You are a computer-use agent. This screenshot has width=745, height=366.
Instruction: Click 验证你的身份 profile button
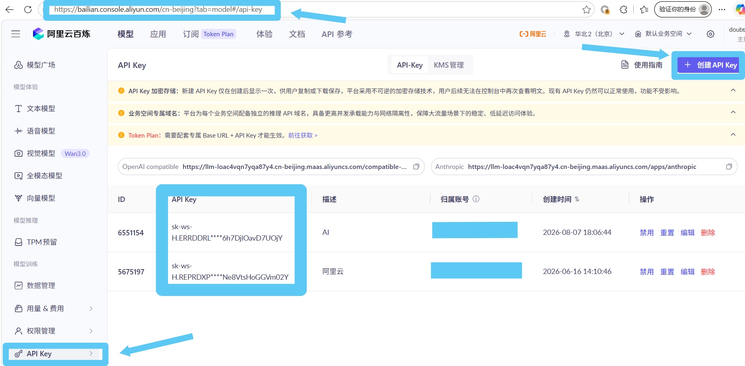pyautogui.click(x=683, y=9)
